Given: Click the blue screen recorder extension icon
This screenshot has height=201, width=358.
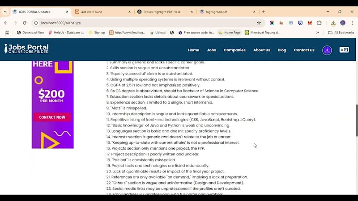Looking at the screenshot, I should tap(291, 23).
